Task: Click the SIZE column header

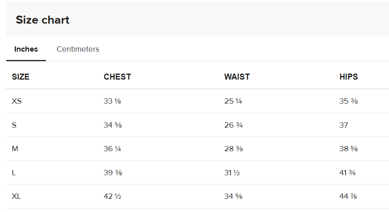Action: click(x=21, y=77)
